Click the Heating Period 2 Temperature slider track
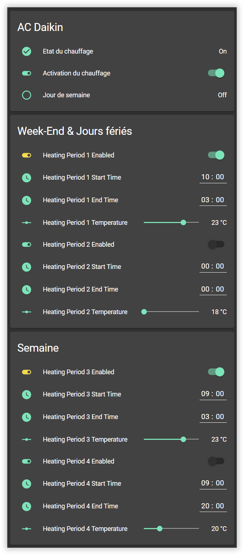 click(171, 312)
